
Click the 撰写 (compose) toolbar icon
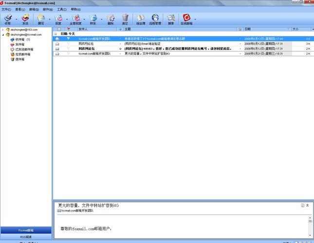click(41, 19)
